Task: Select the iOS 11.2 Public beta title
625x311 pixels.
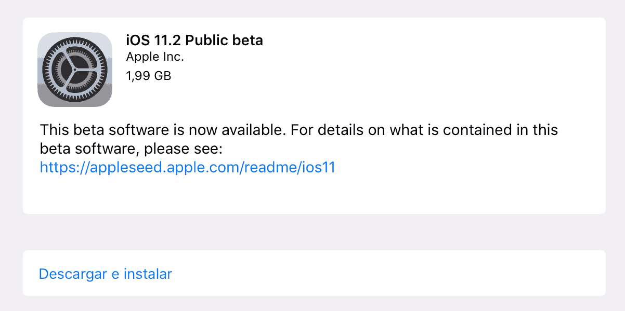Action: tap(194, 40)
